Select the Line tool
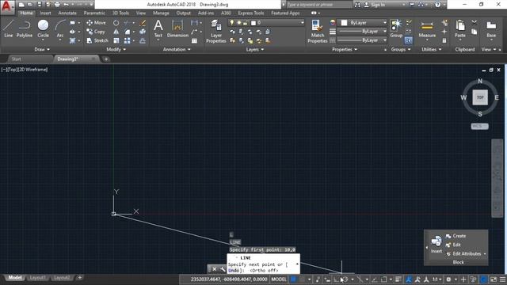This screenshot has width=507, height=285. click(x=9, y=28)
